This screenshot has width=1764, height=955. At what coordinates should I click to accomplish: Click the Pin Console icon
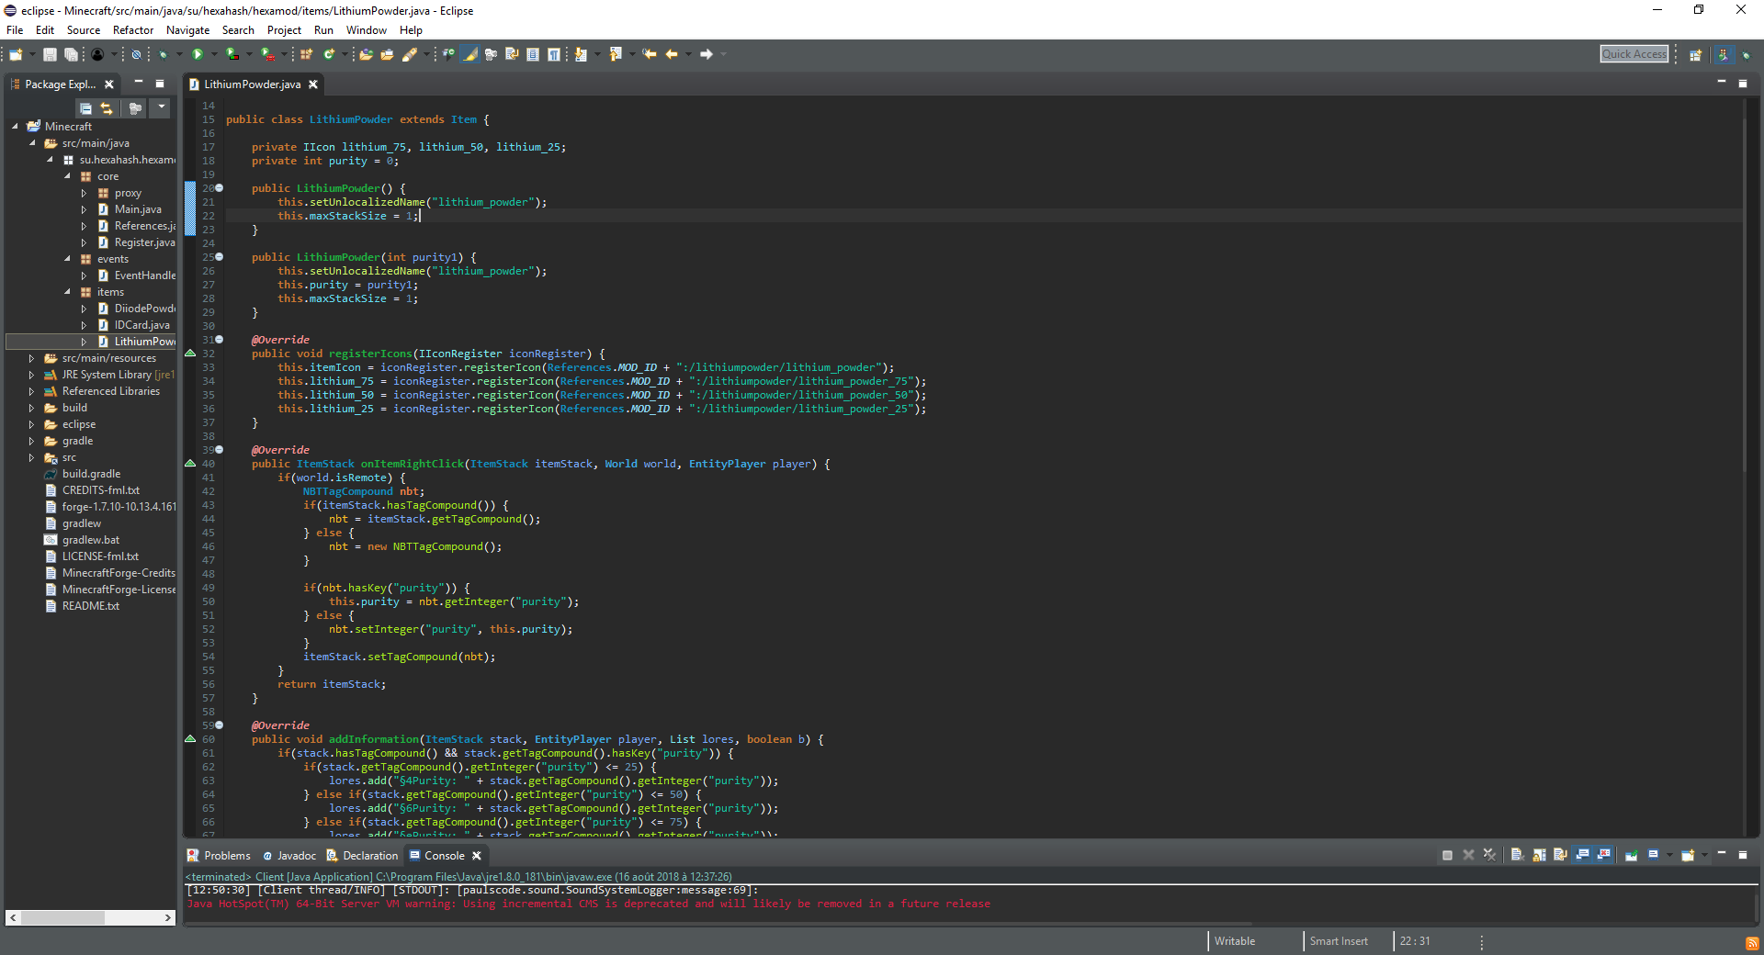click(x=1631, y=855)
